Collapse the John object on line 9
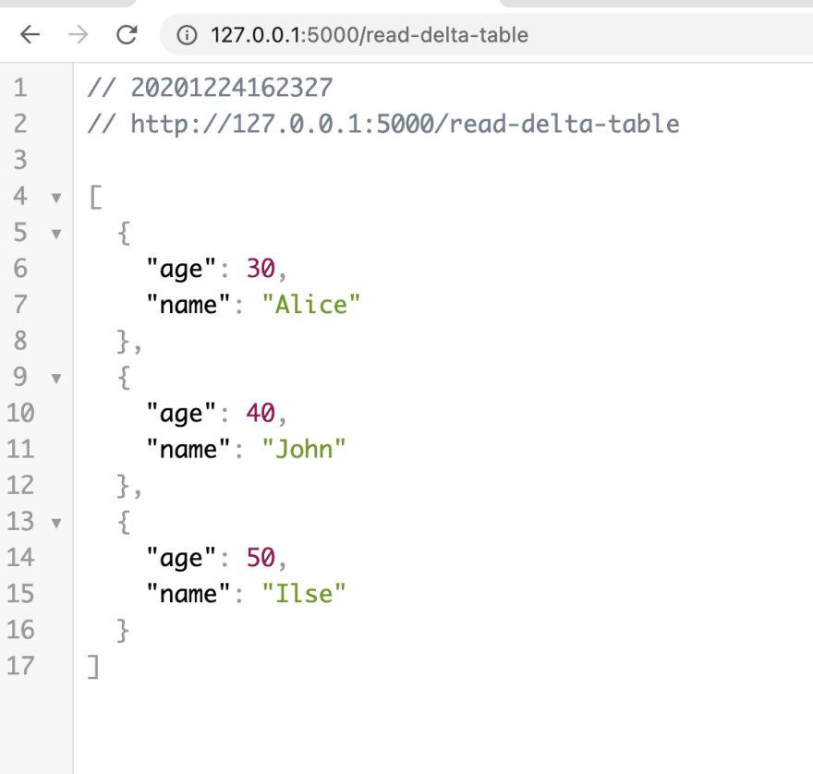This screenshot has height=774, width=813. click(x=56, y=379)
